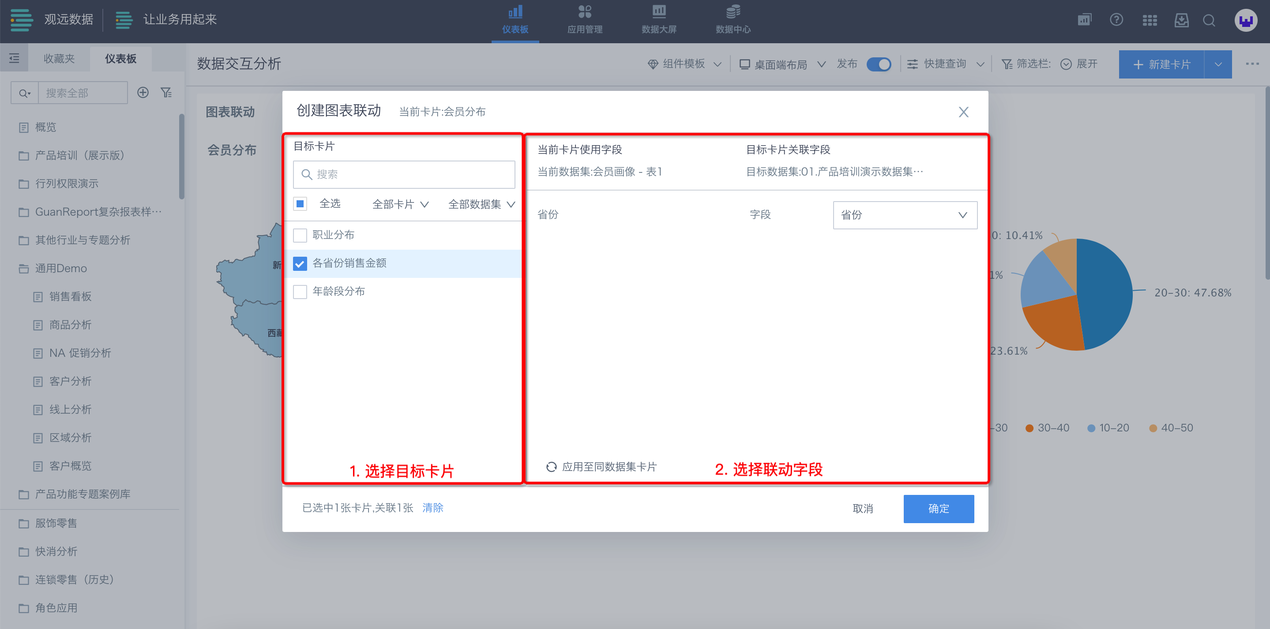Click the 清除 link

click(432, 507)
